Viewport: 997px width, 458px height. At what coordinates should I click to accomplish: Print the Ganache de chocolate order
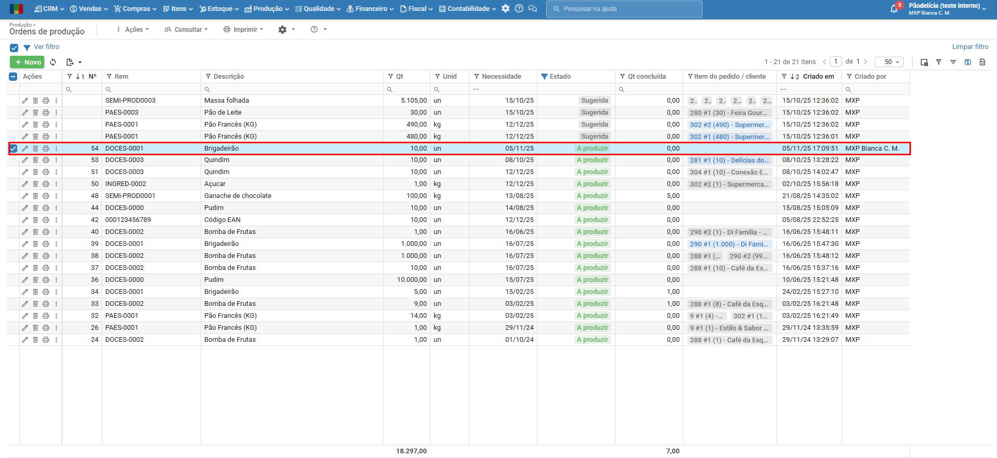[46, 196]
